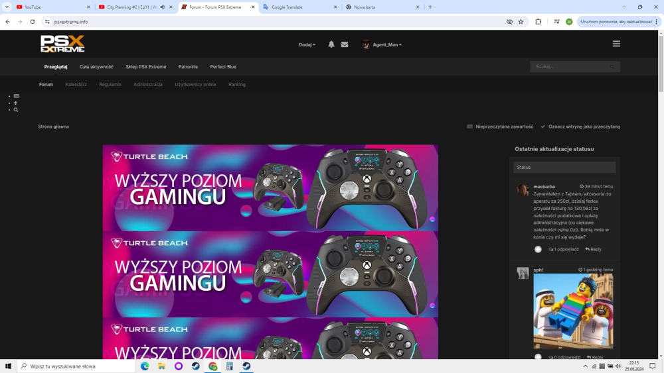Click the magnifier icon in the Szukaj field
The height and width of the screenshot is (373, 664).
(612, 67)
